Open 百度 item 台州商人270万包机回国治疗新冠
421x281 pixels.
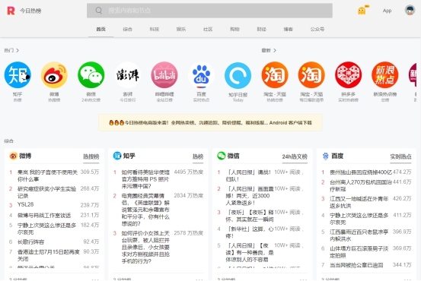[361, 185]
